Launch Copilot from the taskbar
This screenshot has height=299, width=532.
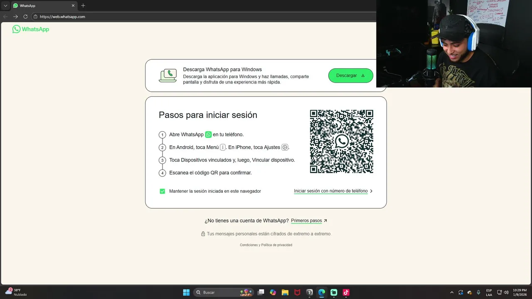tap(273, 292)
